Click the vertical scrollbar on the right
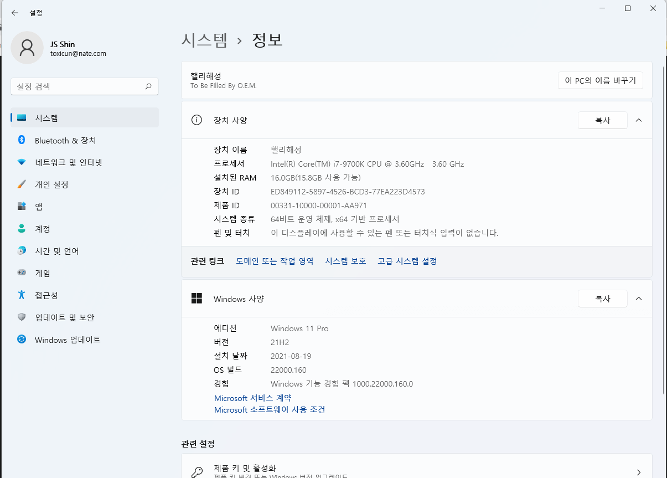 pos(664,230)
